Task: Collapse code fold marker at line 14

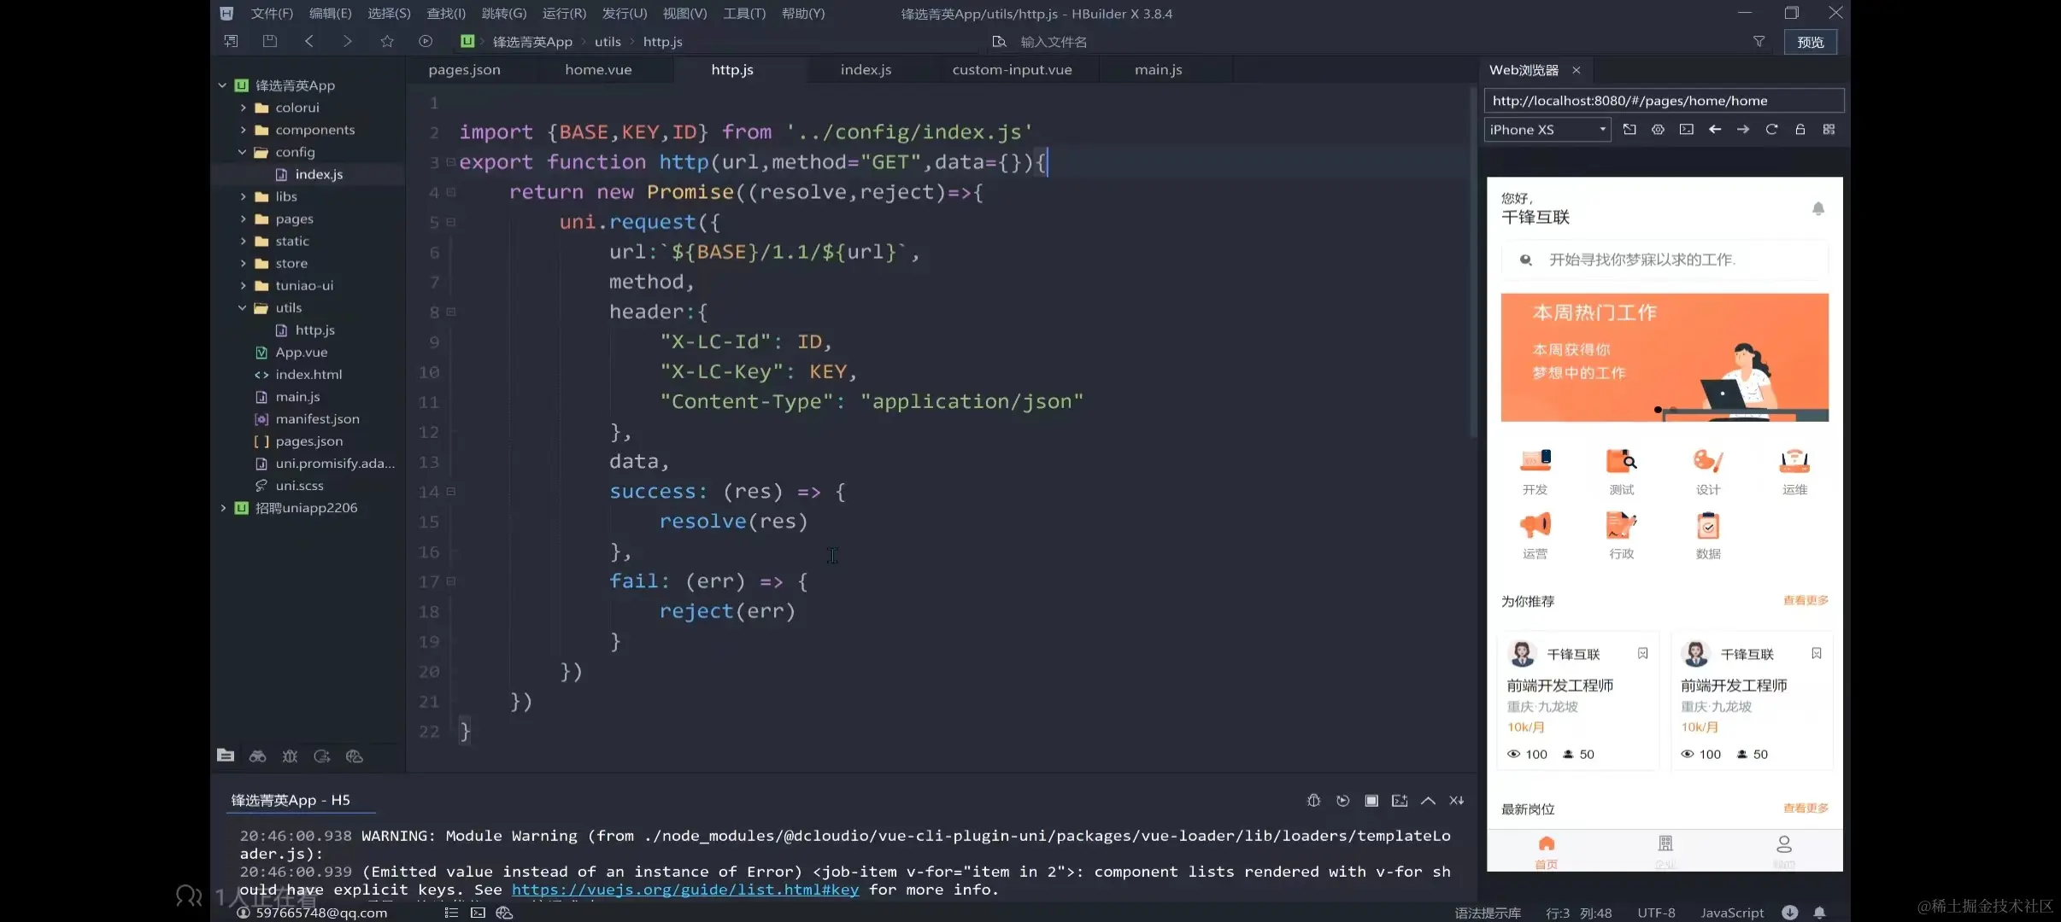Action: 451,492
